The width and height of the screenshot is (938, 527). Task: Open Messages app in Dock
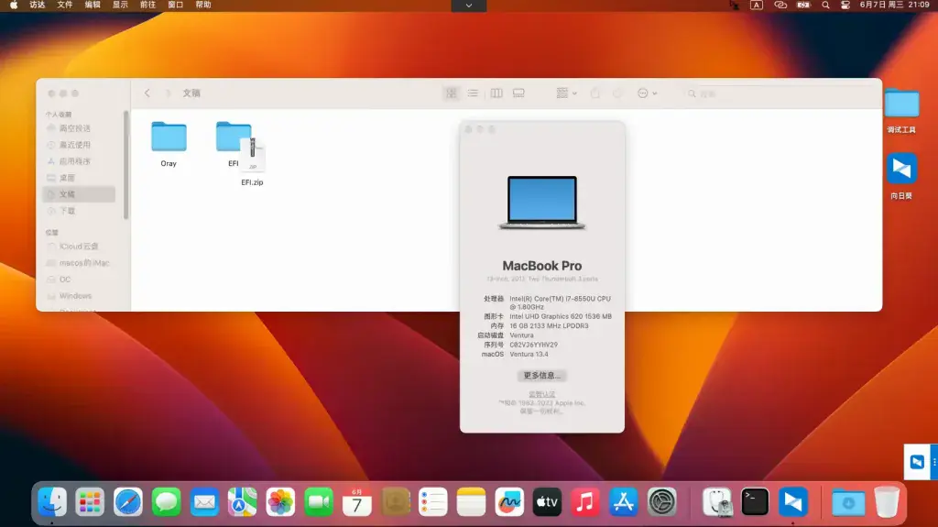167,502
